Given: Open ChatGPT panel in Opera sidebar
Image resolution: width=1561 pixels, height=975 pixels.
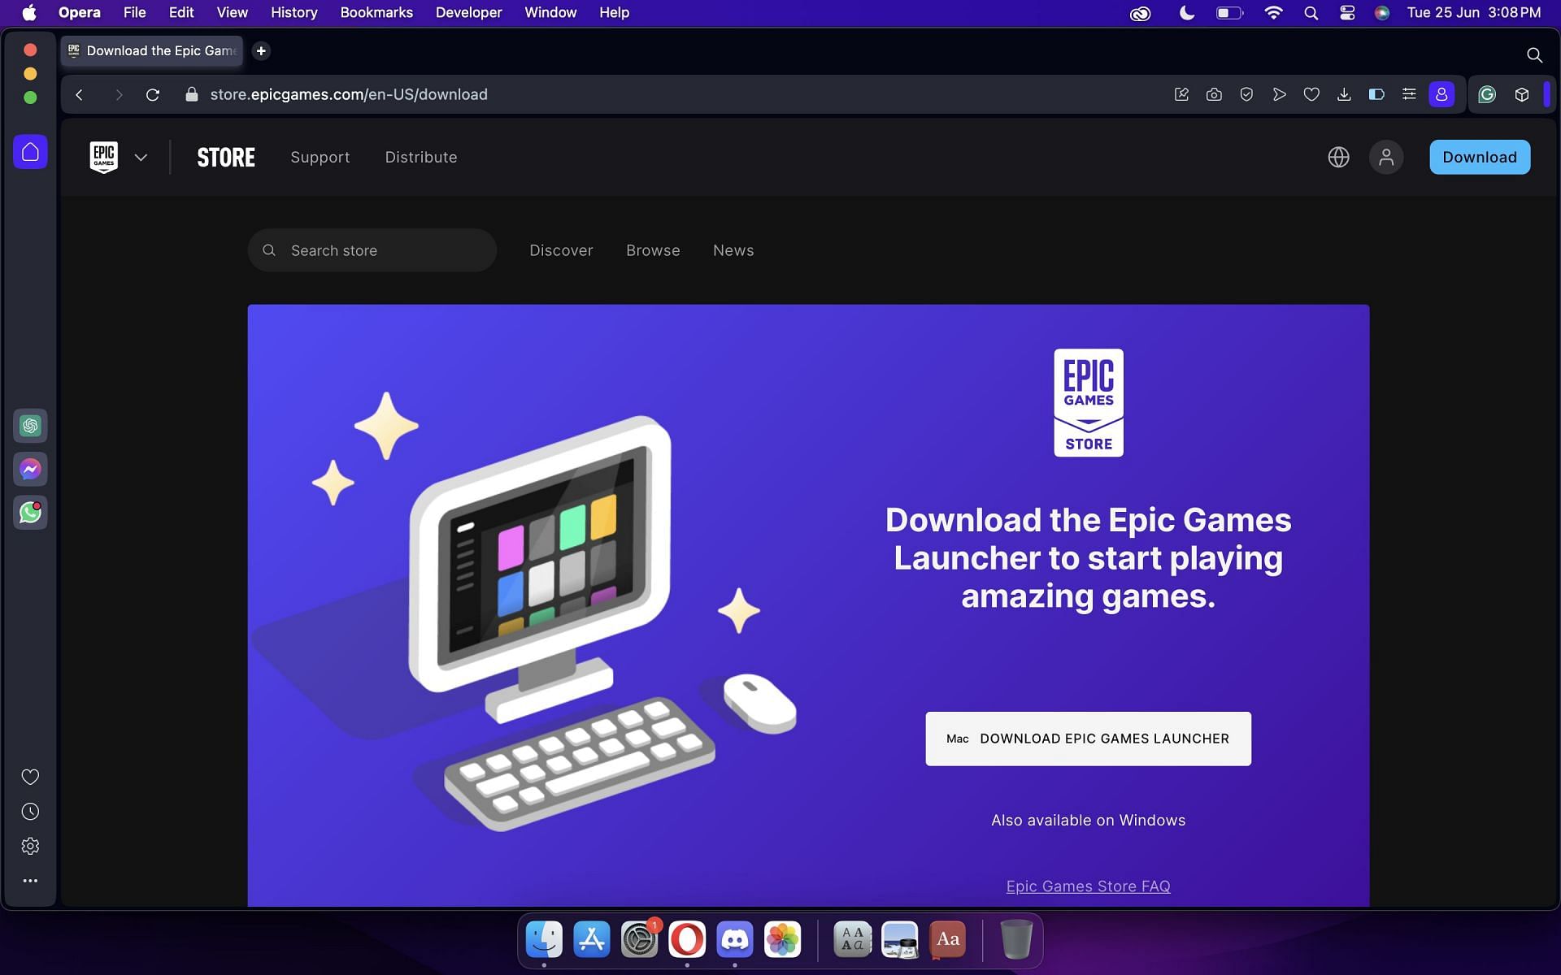Looking at the screenshot, I should click(x=30, y=426).
